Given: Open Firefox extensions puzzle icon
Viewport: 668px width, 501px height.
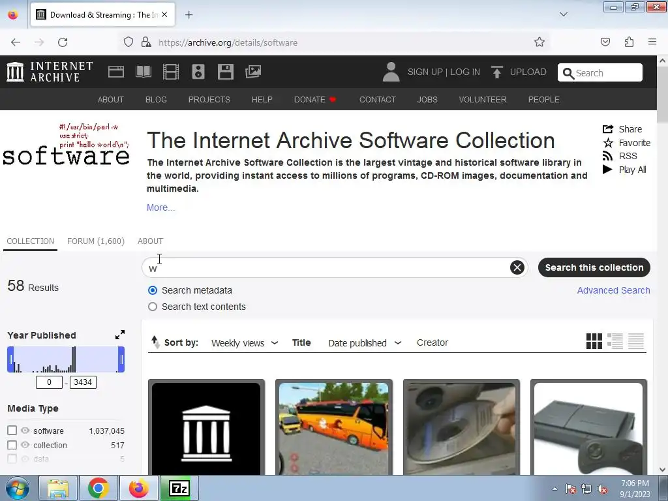Looking at the screenshot, I should click(629, 42).
